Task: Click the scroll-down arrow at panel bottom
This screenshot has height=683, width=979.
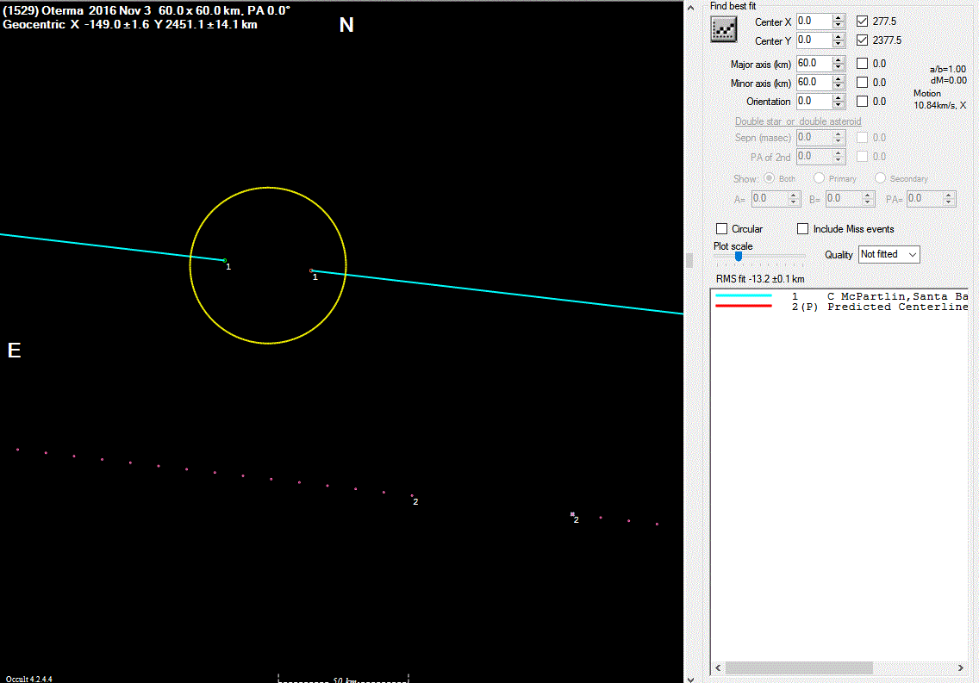Action: 689,677
